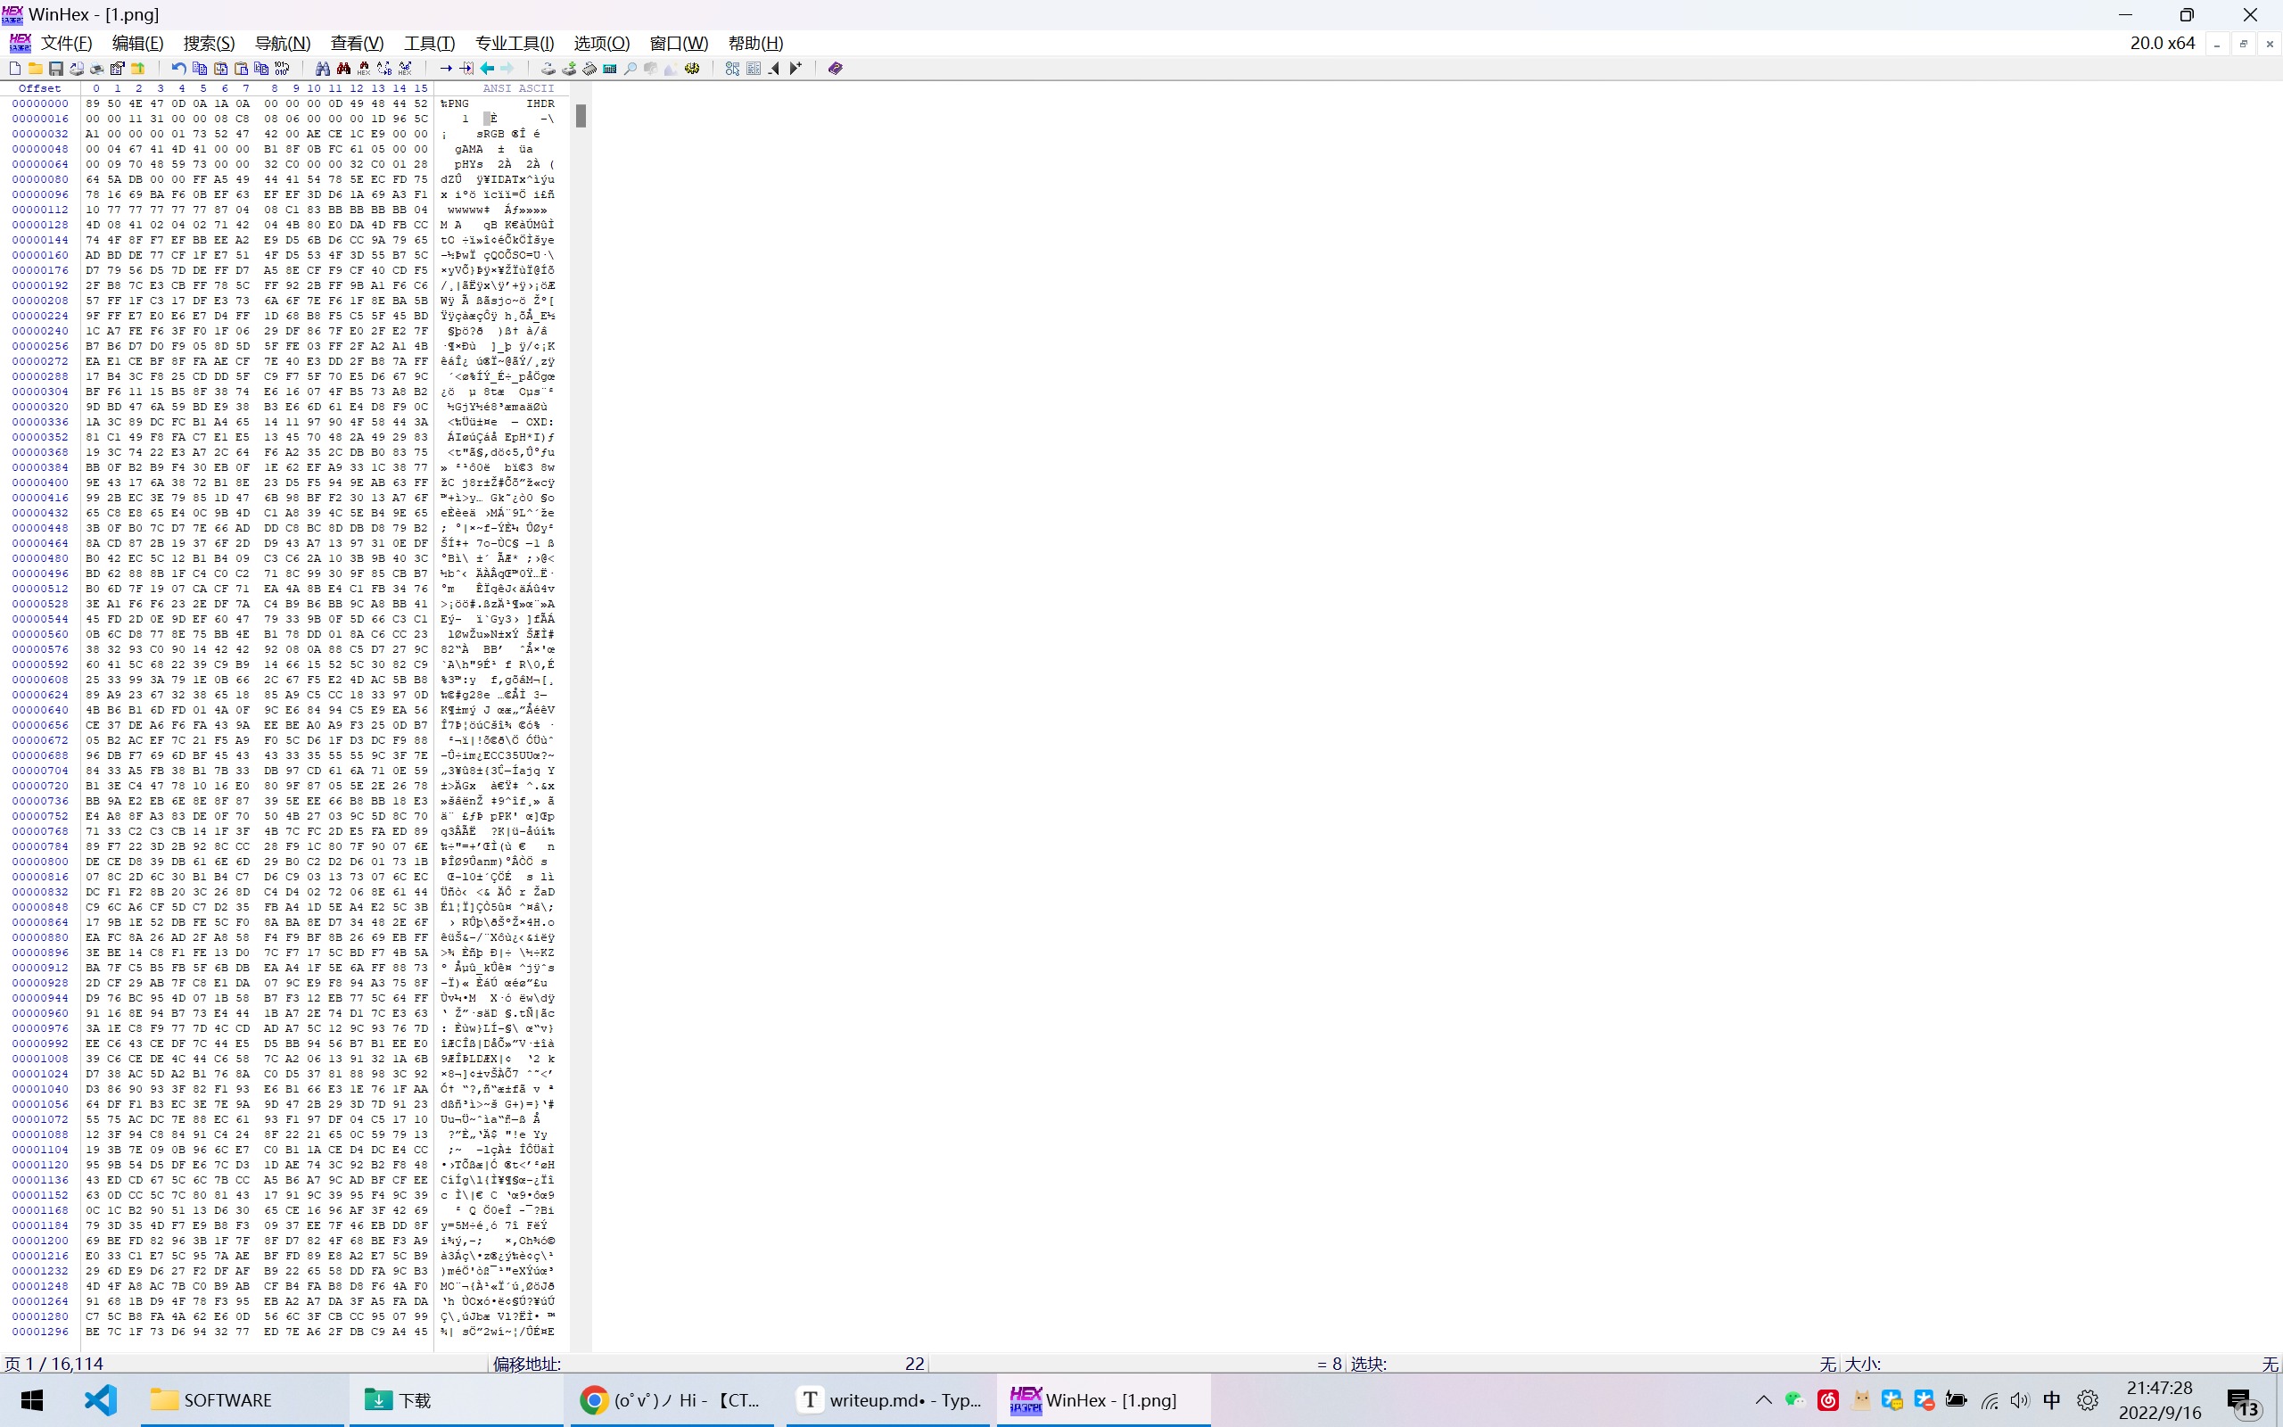Click the Go to offset arrow icon
2283x1427 pixels.
pos(445,68)
